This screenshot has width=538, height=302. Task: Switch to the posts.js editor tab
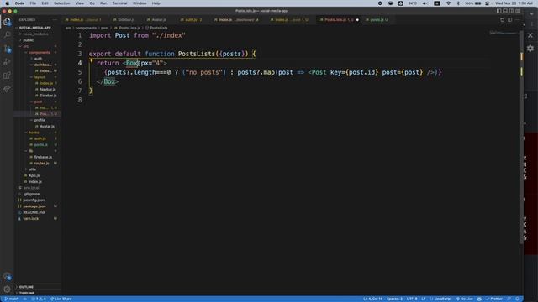point(377,20)
